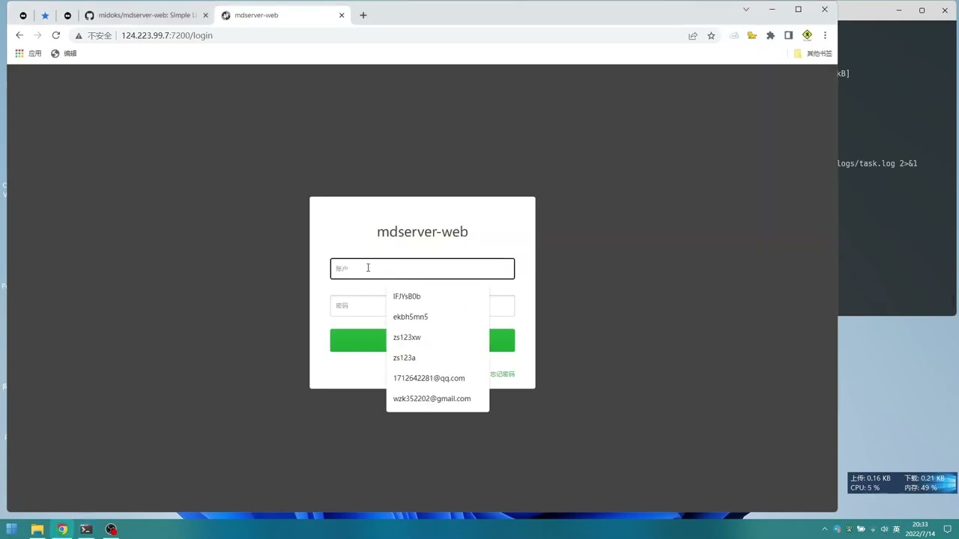Open Chrome's three-dot menu
The width and height of the screenshot is (959, 539).
point(825,35)
